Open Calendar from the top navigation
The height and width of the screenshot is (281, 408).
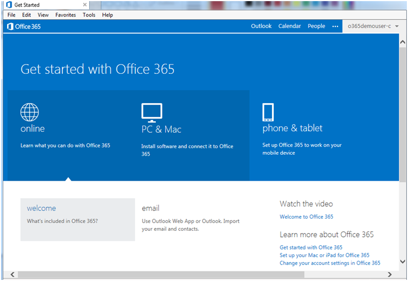coord(290,26)
